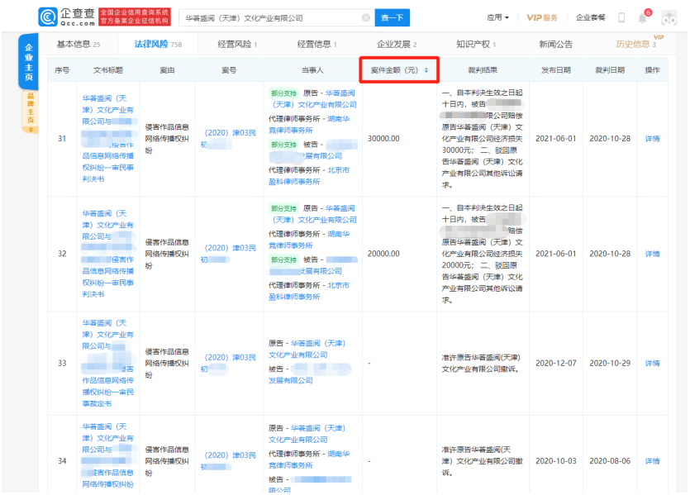
Task: Click the 查一下 search button
Action: pos(392,17)
